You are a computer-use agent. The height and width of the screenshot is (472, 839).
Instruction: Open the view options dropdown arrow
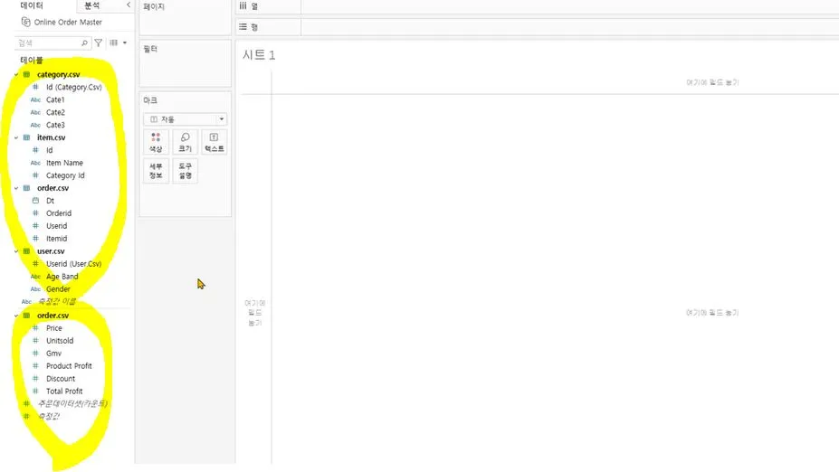point(125,42)
